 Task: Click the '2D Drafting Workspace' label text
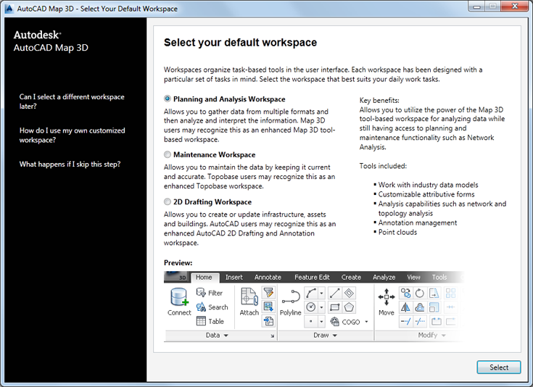(212, 201)
